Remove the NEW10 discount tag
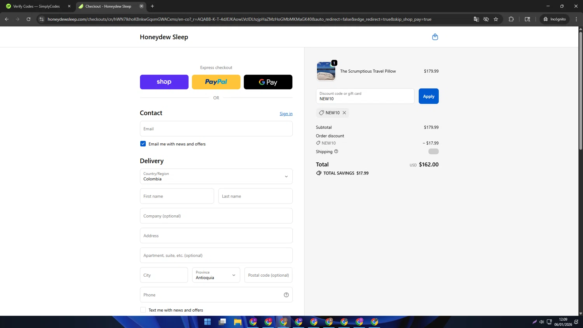Screen dimensions: 583x328 344,113
